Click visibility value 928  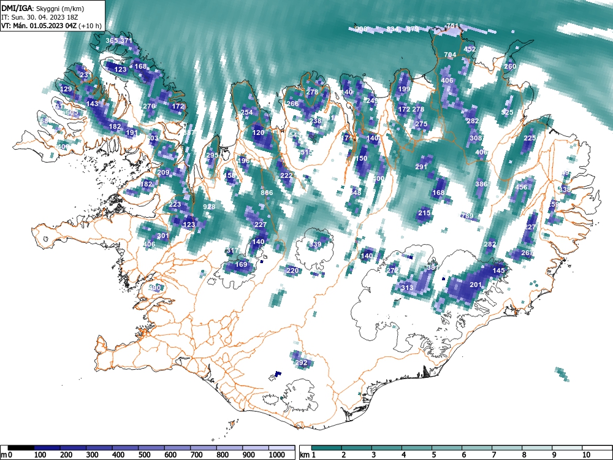209,207
